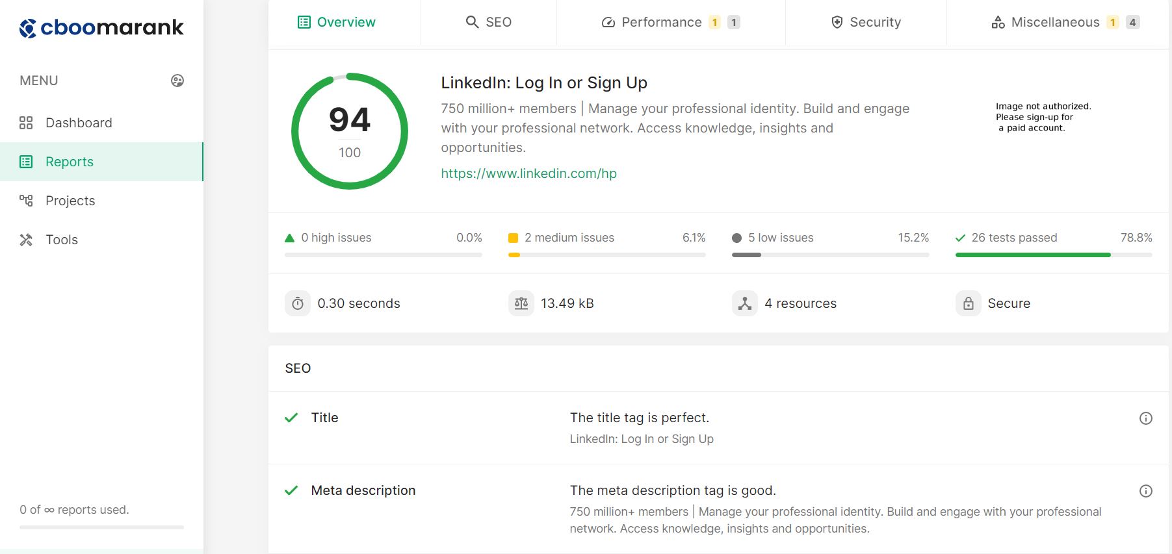Switch to the SEO tab
Image resolution: width=1172 pixels, height=554 pixels.
point(489,22)
